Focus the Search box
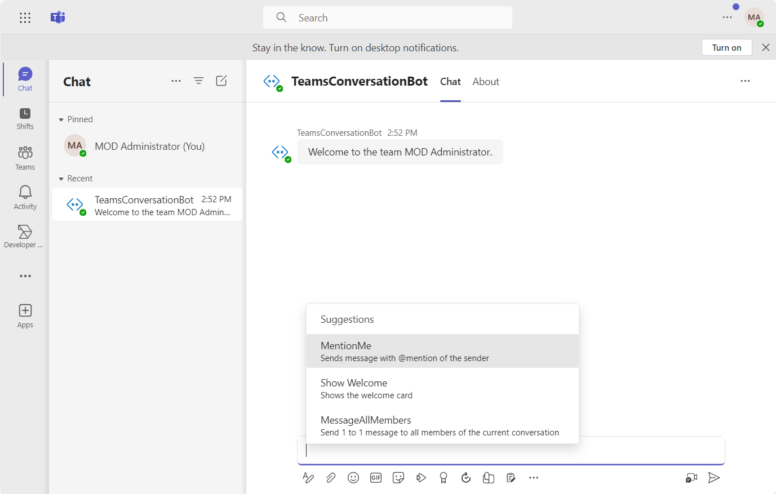This screenshot has width=776, height=494. pyautogui.click(x=388, y=17)
